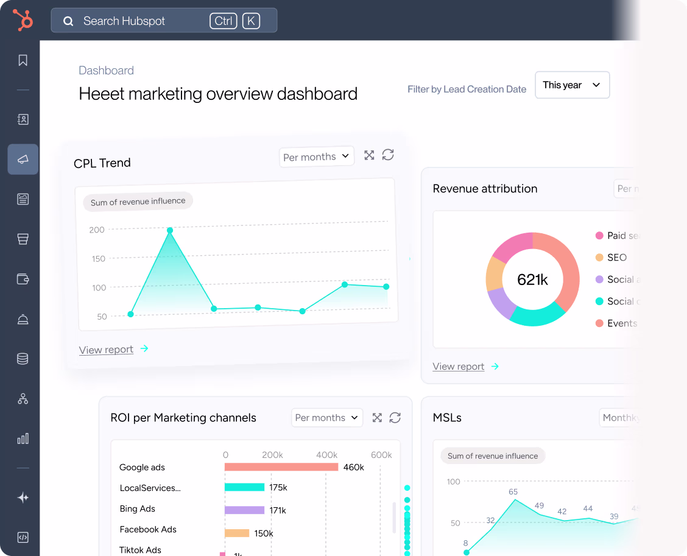Open the MSLs Monthly dropdown
Viewport: 687px width, 556px height.
click(620, 418)
